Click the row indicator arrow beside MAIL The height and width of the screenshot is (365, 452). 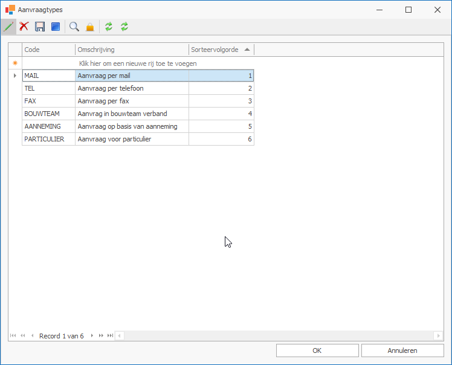click(15, 76)
